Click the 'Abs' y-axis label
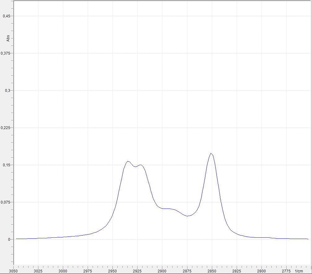The height and width of the screenshot is (274, 312). tap(8, 38)
